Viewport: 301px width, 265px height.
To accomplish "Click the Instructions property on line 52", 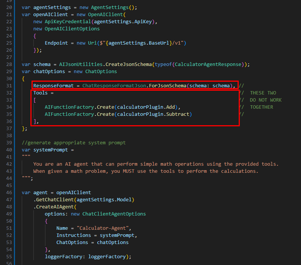I will [x=74, y=235].
